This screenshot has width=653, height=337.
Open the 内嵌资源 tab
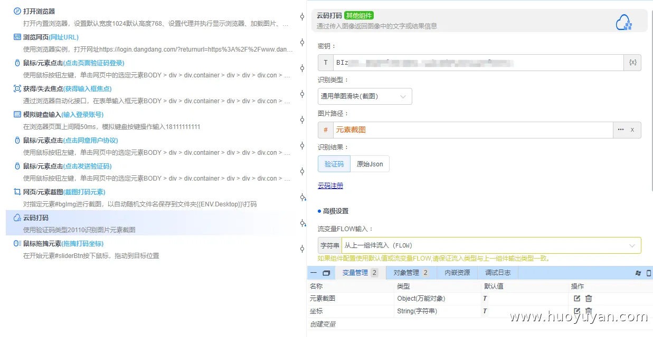[x=457, y=273]
